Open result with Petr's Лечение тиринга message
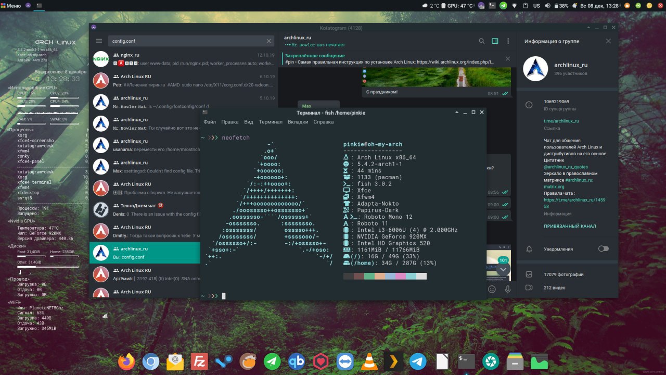 (x=183, y=80)
